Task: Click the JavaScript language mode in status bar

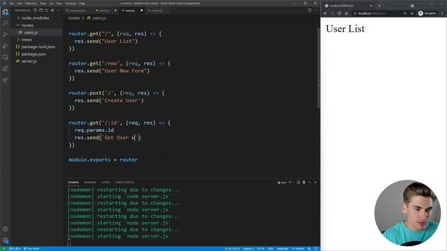Action: point(282,248)
